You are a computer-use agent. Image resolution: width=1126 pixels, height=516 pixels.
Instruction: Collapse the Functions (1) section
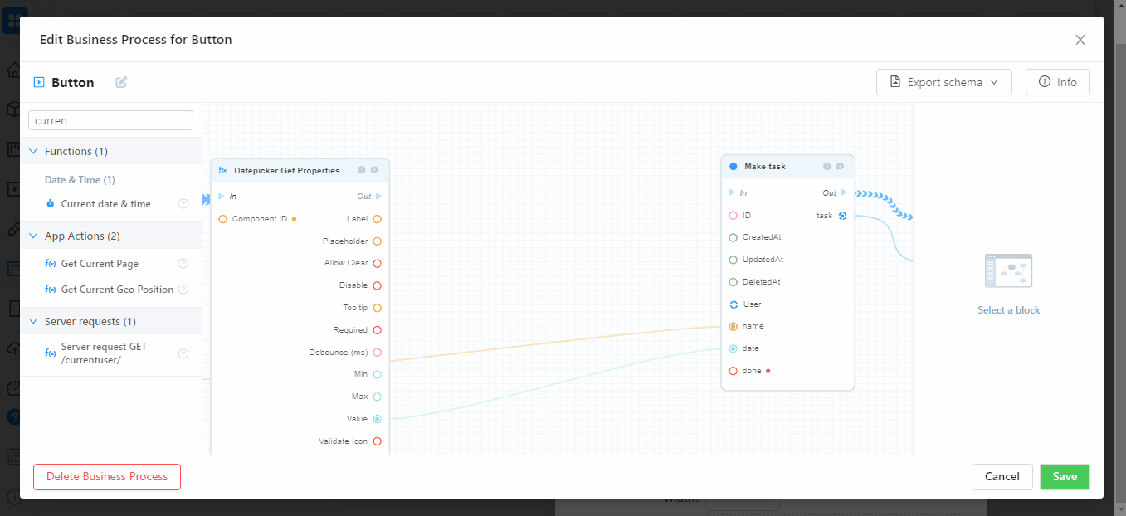(x=34, y=152)
